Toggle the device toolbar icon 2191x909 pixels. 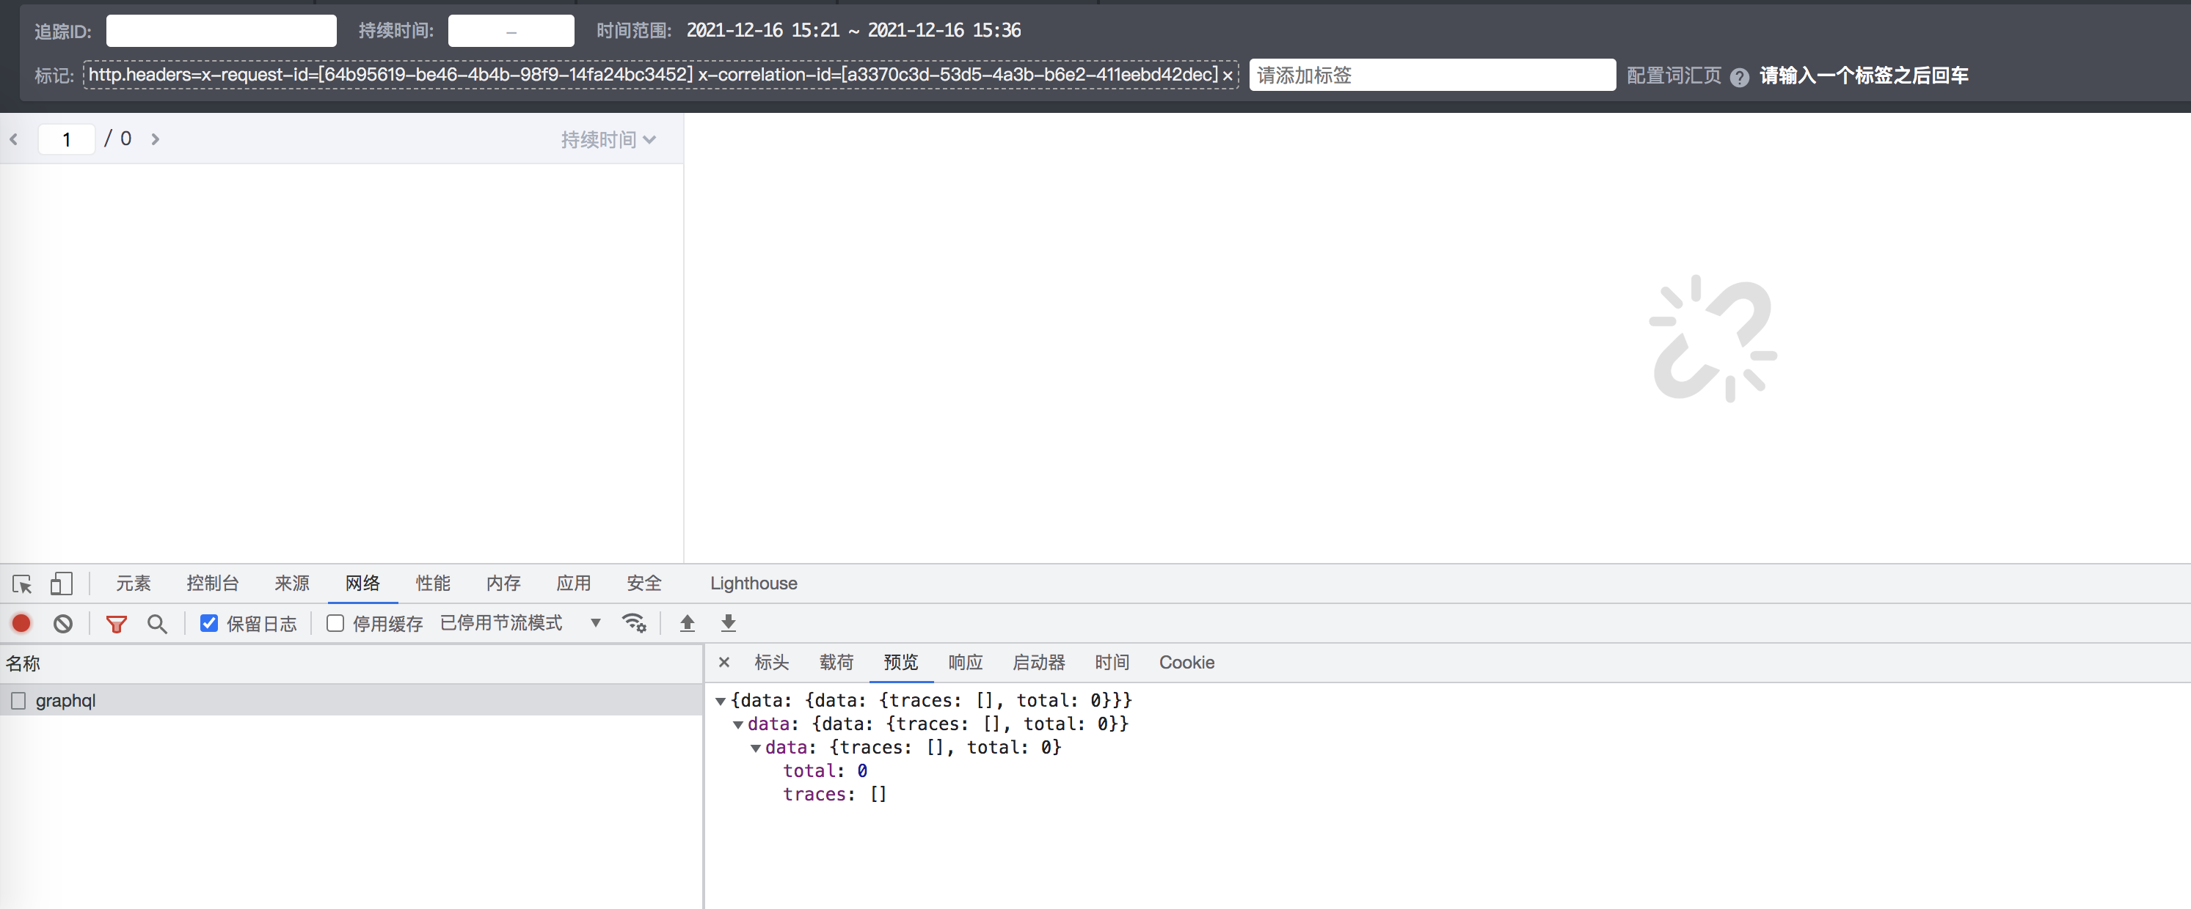click(61, 584)
